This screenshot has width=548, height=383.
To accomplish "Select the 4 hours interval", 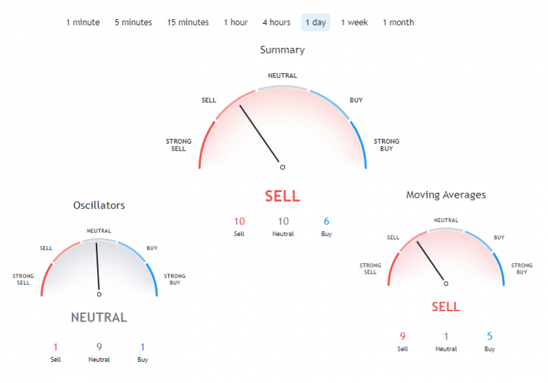I will [x=277, y=23].
